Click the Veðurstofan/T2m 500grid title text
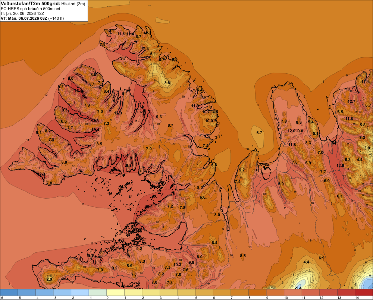373x300 pixels. (x=31, y=4)
